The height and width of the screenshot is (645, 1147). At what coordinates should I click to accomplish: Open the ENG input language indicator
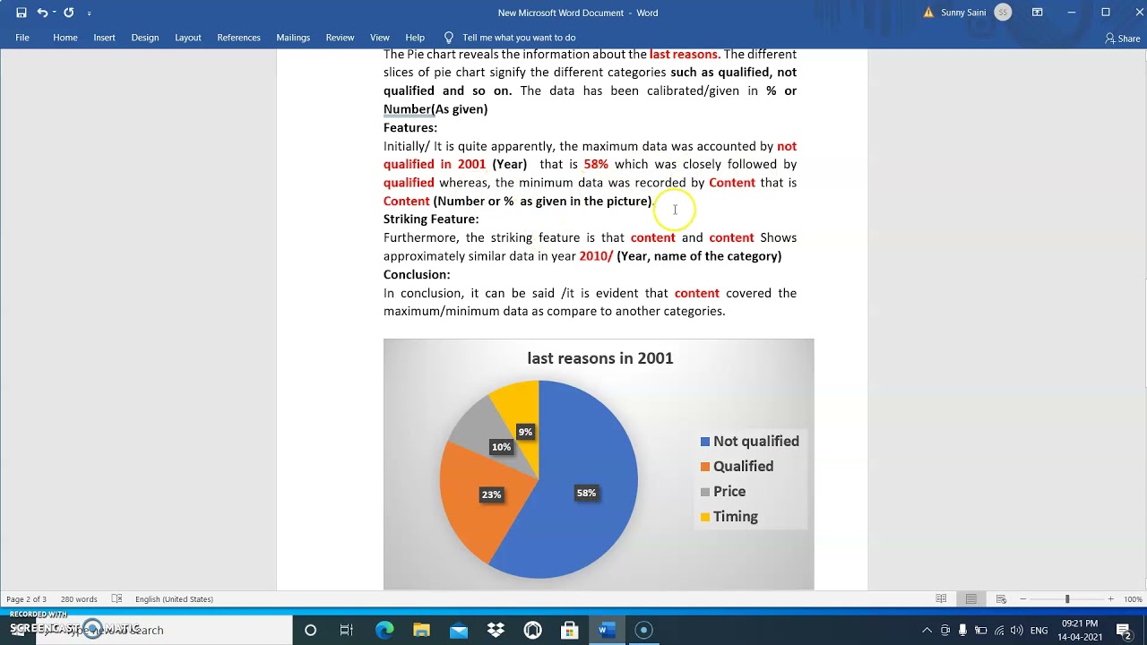click(x=1039, y=631)
